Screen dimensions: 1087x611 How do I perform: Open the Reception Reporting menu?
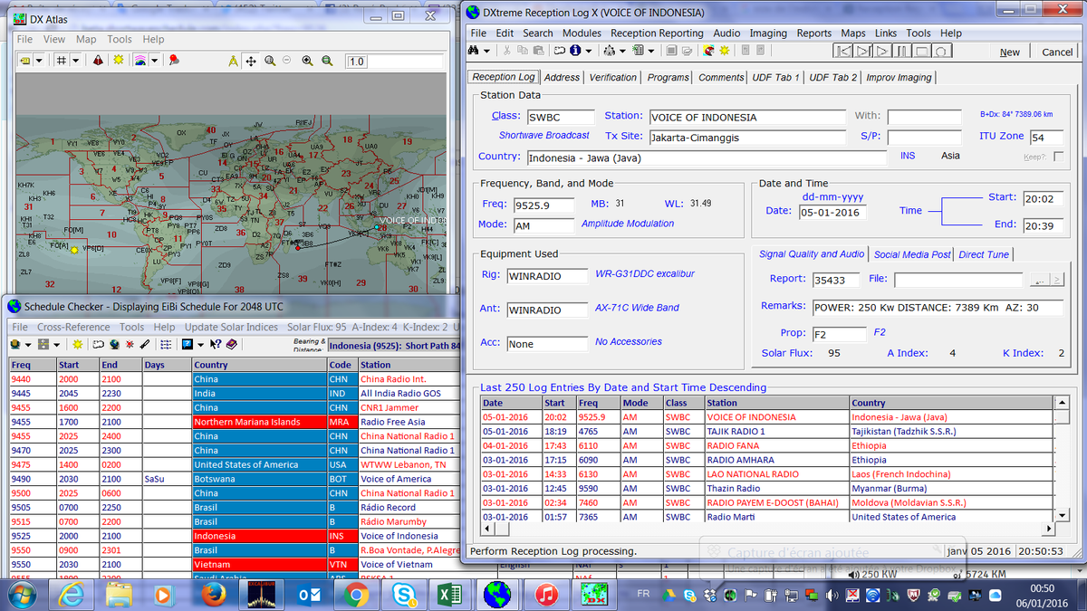[657, 33]
